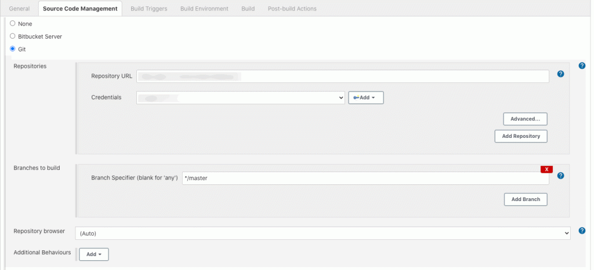The height and width of the screenshot is (270, 594).
Task: Select the Git radio button
Action: [13, 49]
